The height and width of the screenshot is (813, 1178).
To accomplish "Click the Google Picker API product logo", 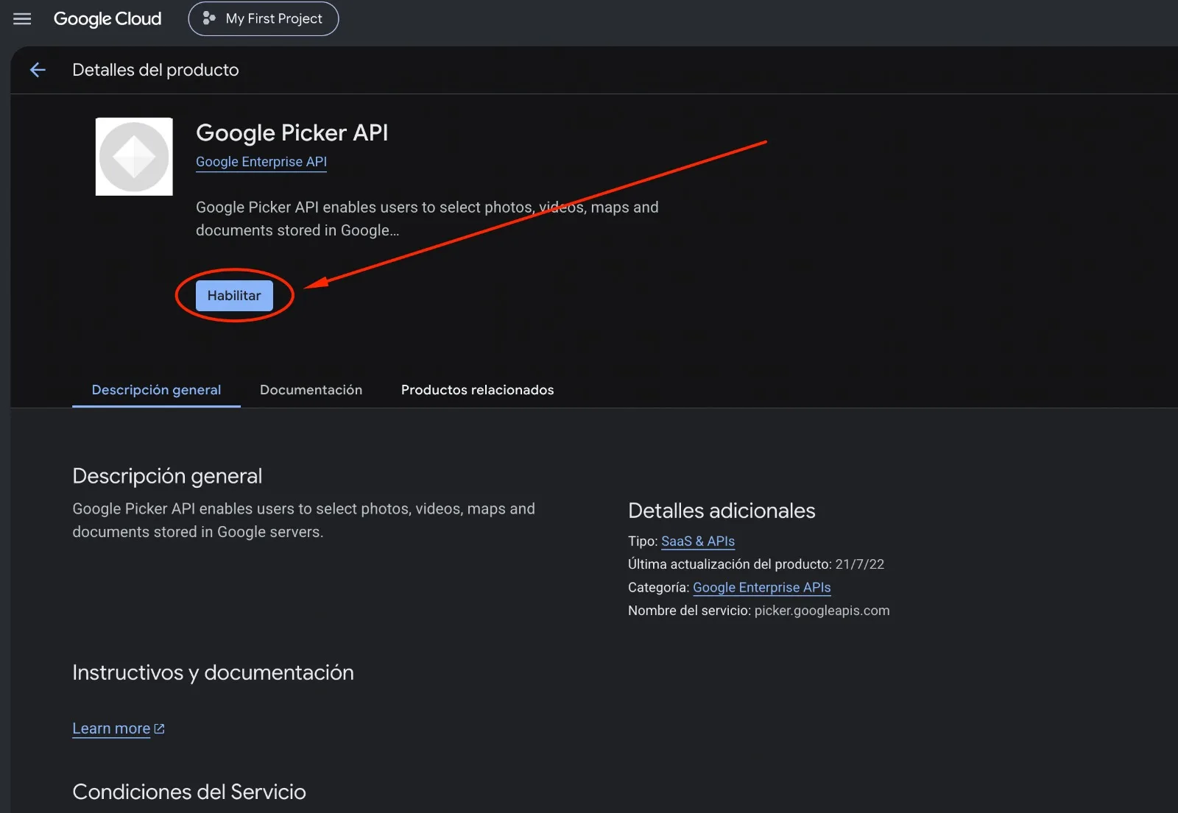I will pyautogui.click(x=134, y=157).
